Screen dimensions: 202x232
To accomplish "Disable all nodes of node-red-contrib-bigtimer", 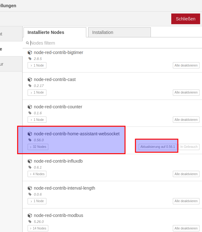I will coord(186,65).
